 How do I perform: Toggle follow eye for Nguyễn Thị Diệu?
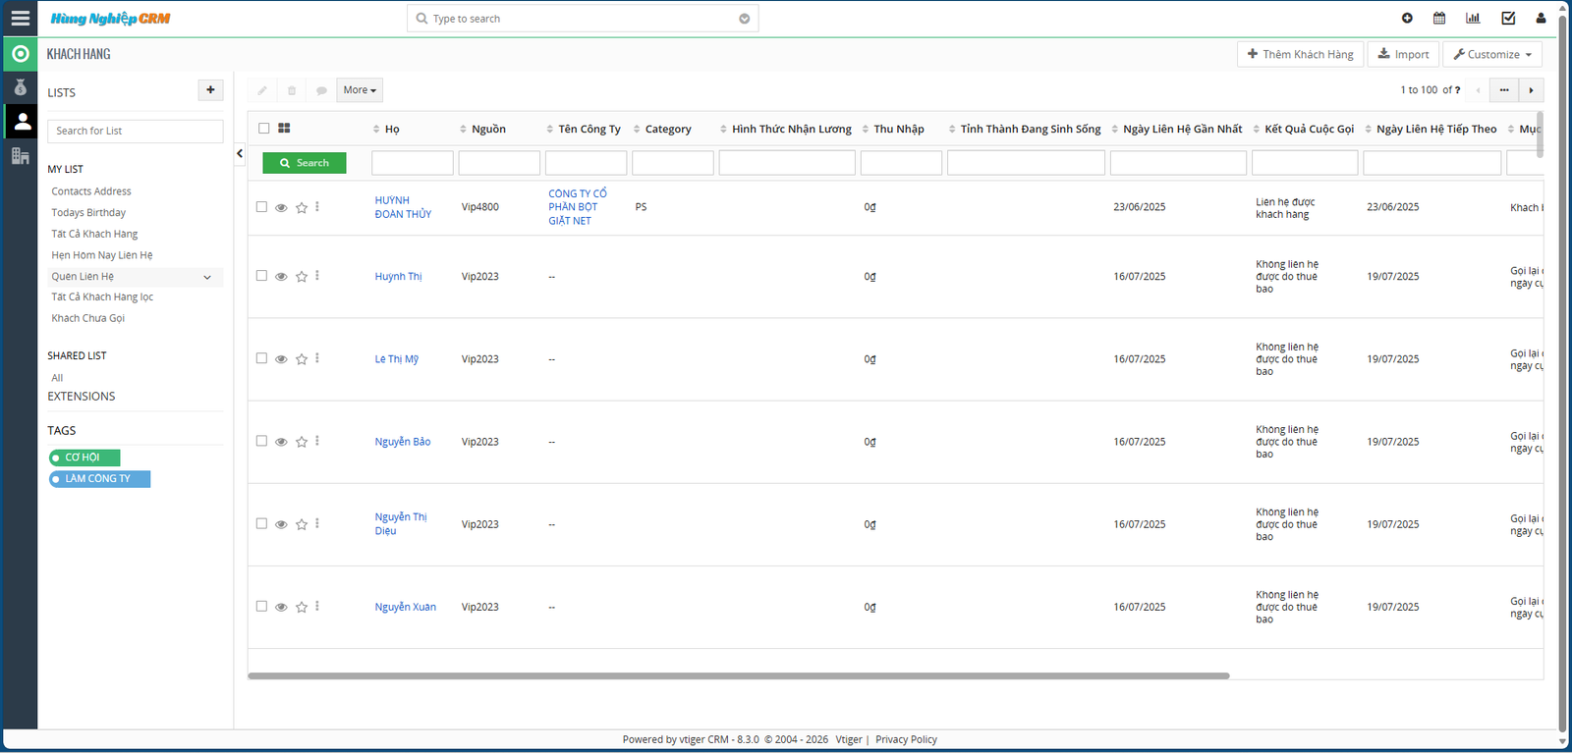pyautogui.click(x=281, y=524)
